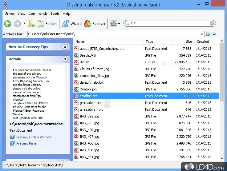The height and width of the screenshot is (171, 227).
Task: Click Preview in New Window link
Action: pyautogui.click(x=34, y=137)
